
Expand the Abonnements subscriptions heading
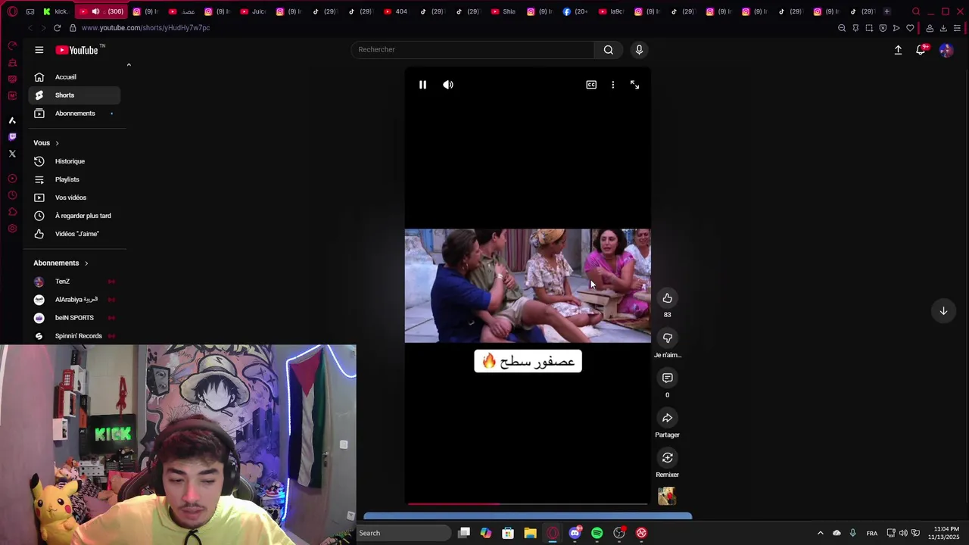[61, 263]
